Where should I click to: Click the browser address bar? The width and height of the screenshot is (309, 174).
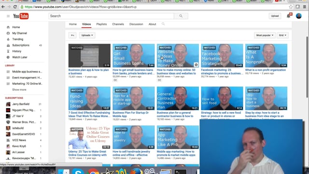pos(154,7)
